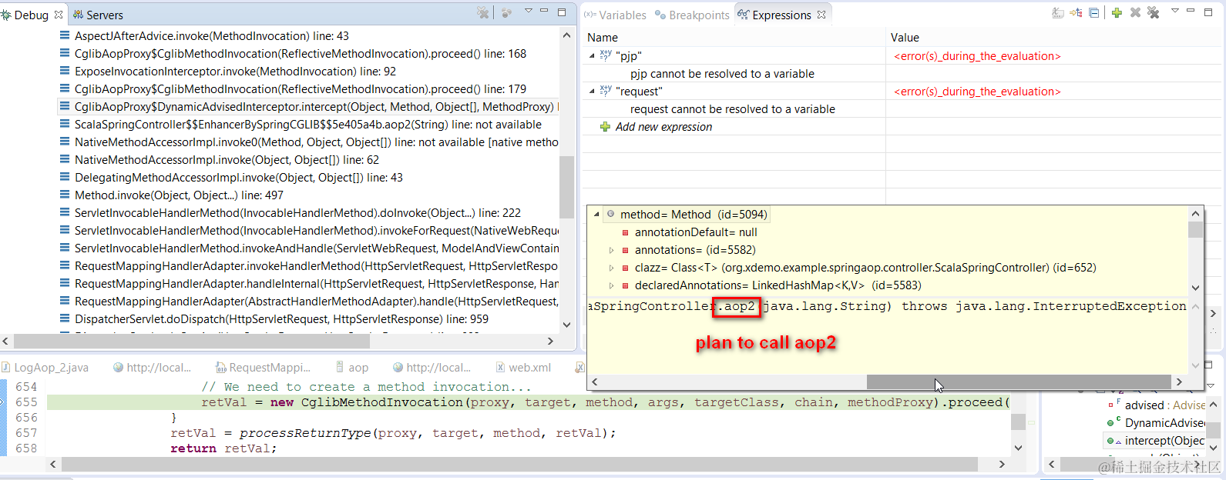Click the Debug stack vertical scrollbar thumb
Screen dimensions: 1226x480
[566, 187]
